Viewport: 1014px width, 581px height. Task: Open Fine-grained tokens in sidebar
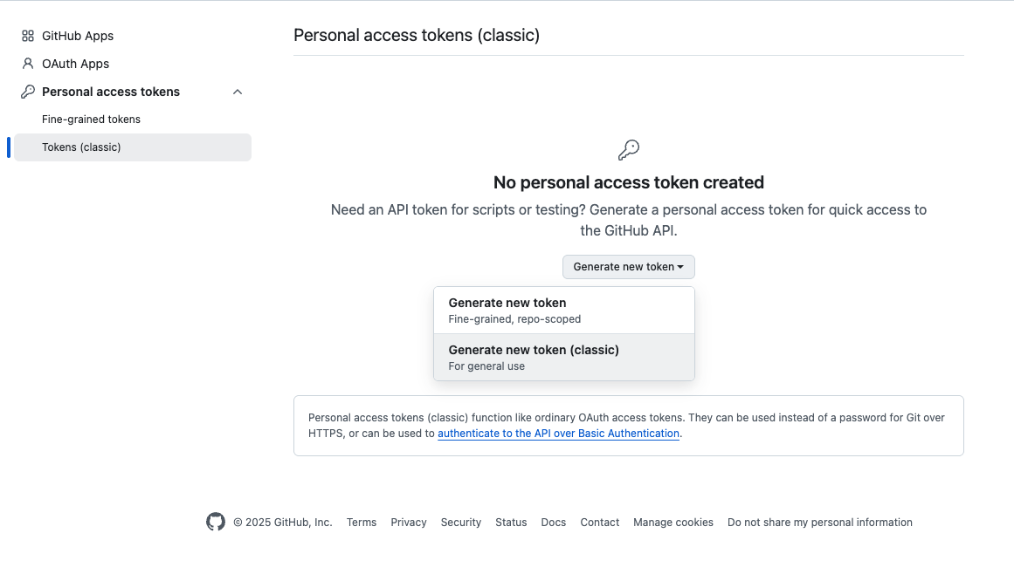click(91, 120)
